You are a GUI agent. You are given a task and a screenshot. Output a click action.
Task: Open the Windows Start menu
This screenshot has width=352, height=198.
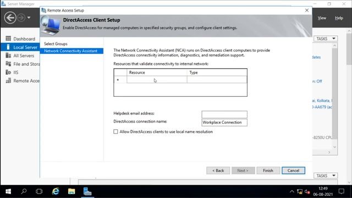(8, 191)
